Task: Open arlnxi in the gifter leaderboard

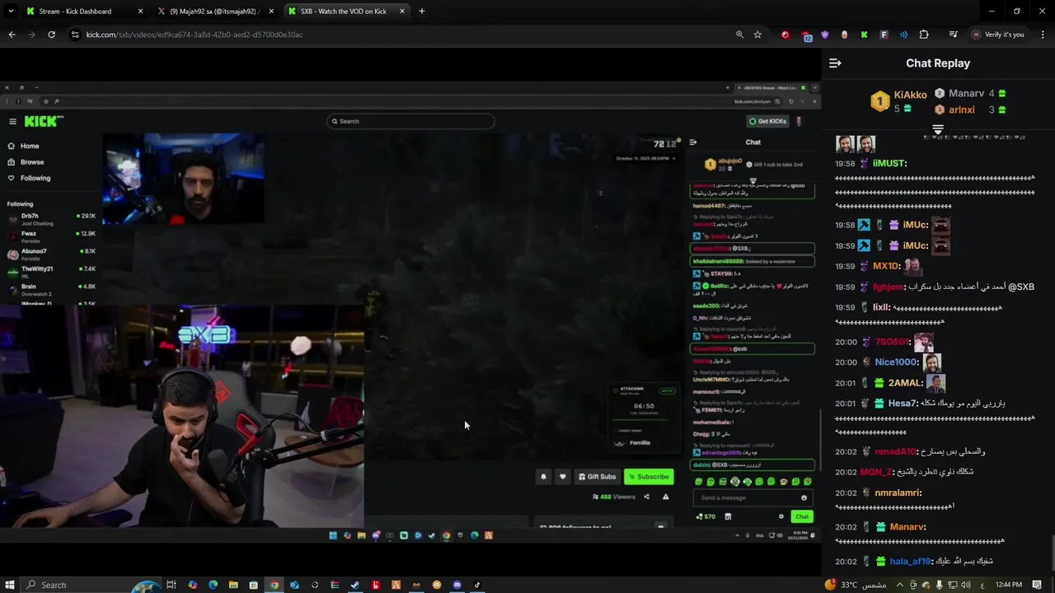Action: tap(961, 110)
